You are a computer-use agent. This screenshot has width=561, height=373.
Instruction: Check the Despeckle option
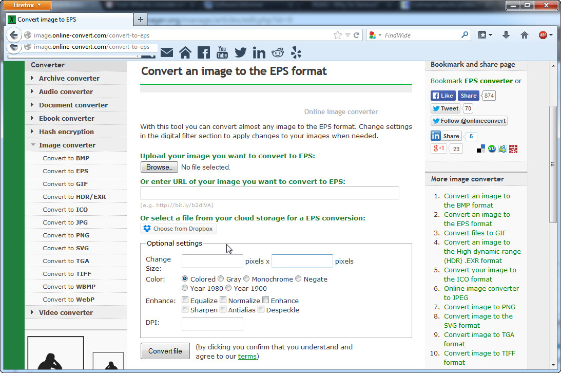point(261,310)
